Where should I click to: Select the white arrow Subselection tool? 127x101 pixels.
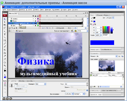pyautogui.click(x=5, y=22)
